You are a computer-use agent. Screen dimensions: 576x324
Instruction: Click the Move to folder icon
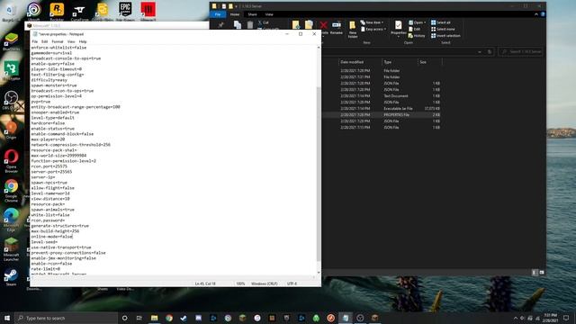296,24
